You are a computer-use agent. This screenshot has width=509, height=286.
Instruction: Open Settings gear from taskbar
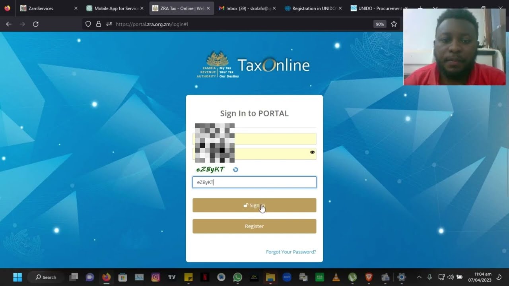point(402,277)
